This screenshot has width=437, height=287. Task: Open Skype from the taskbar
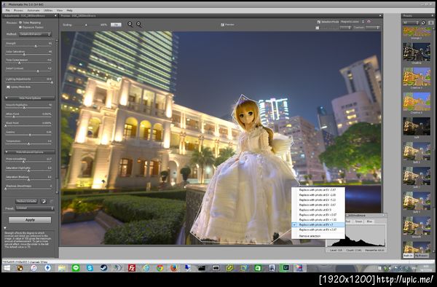click(x=90, y=268)
